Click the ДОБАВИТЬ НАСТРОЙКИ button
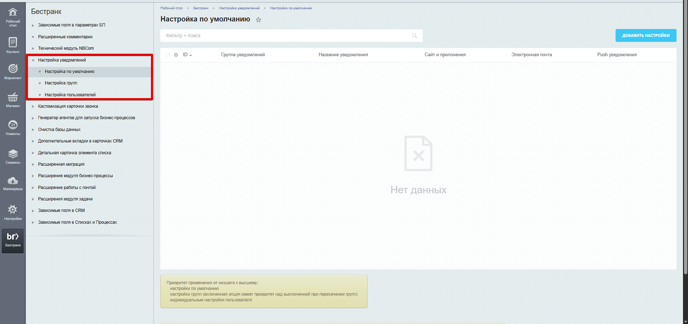This screenshot has height=324, width=688. 646,35
